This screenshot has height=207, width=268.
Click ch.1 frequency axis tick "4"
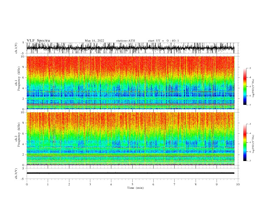tap(23, 88)
